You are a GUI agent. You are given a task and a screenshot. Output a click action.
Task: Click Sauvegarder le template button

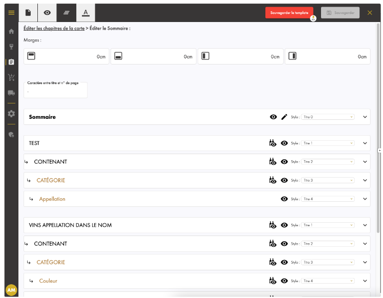click(289, 13)
